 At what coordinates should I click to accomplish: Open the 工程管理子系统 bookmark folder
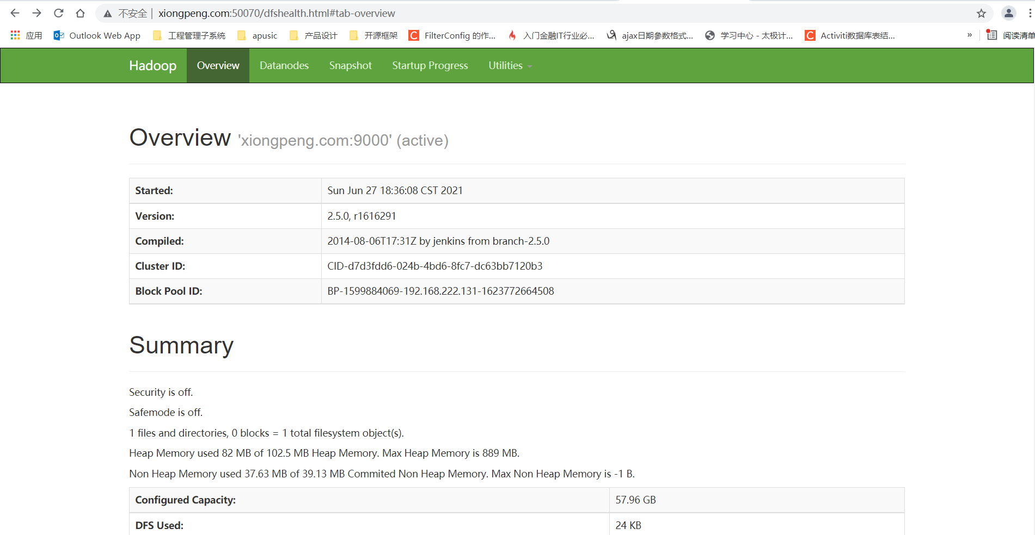(x=189, y=35)
